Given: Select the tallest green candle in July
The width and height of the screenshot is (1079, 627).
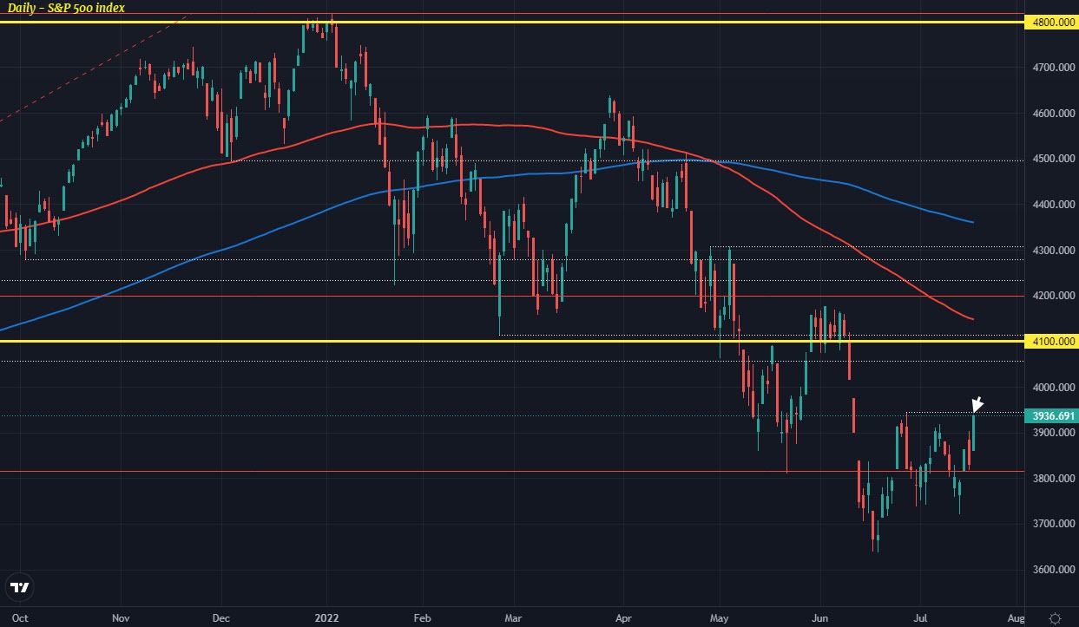Looking at the screenshot, I should [973, 434].
